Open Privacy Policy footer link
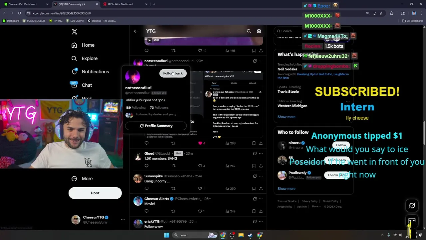This screenshot has height=240, width=426. click(310, 201)
